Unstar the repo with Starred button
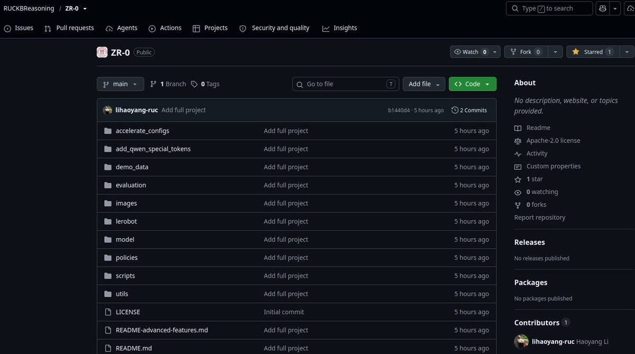Screen dimensions: 635x354 click(593, 52)
